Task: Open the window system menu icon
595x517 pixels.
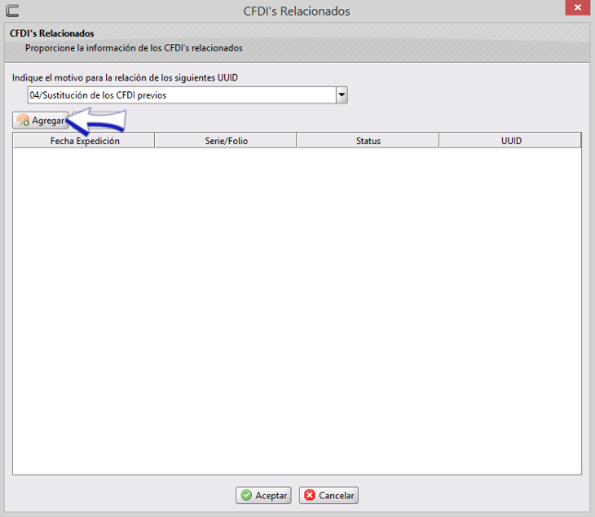Action: (12, 10)
